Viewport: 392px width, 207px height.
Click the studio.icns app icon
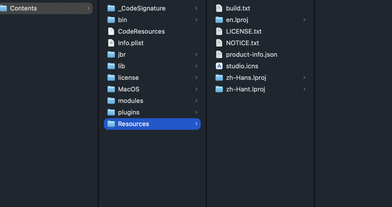pos(219,66)
